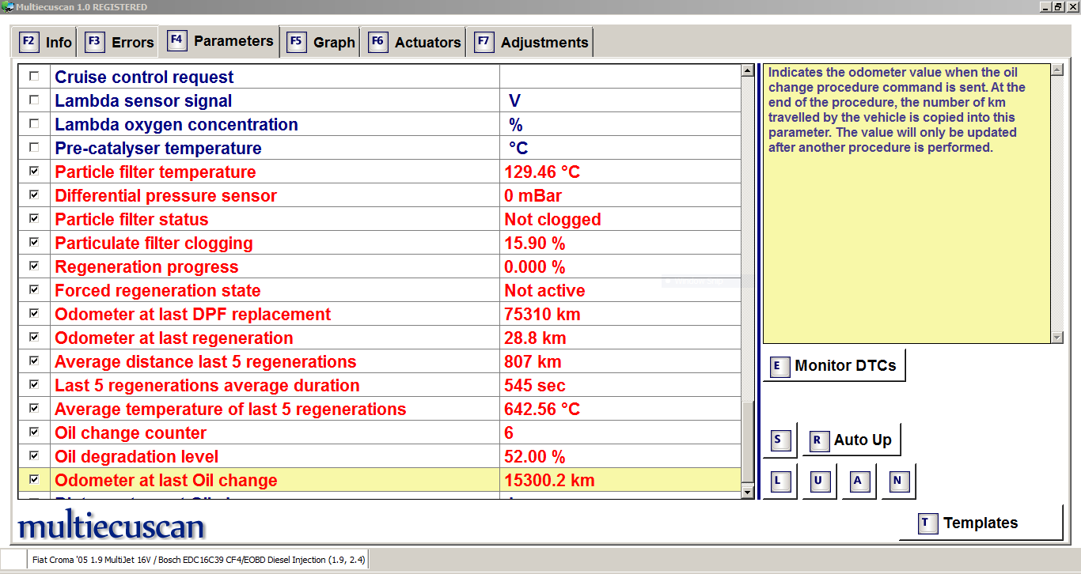Uncheck Particle filter temperature parameter
Image resolution: width=1081 pixels, height=574 pixels.
pos(33,172)
